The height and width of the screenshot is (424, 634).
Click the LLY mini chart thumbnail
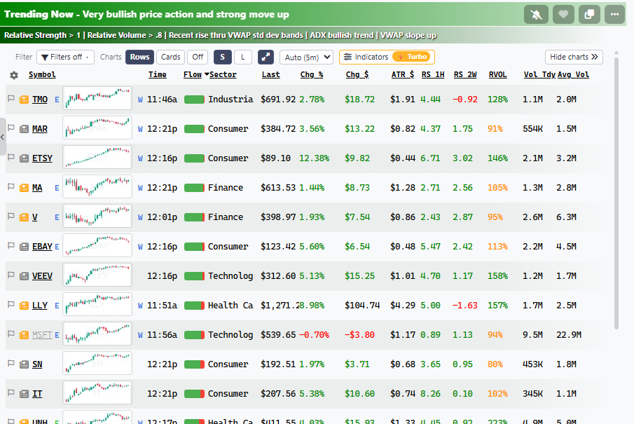coord(97,304)
